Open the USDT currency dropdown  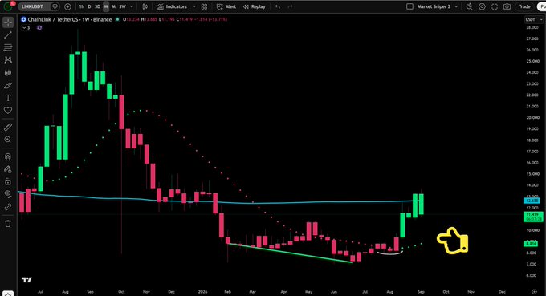click(x=534, y=19)
